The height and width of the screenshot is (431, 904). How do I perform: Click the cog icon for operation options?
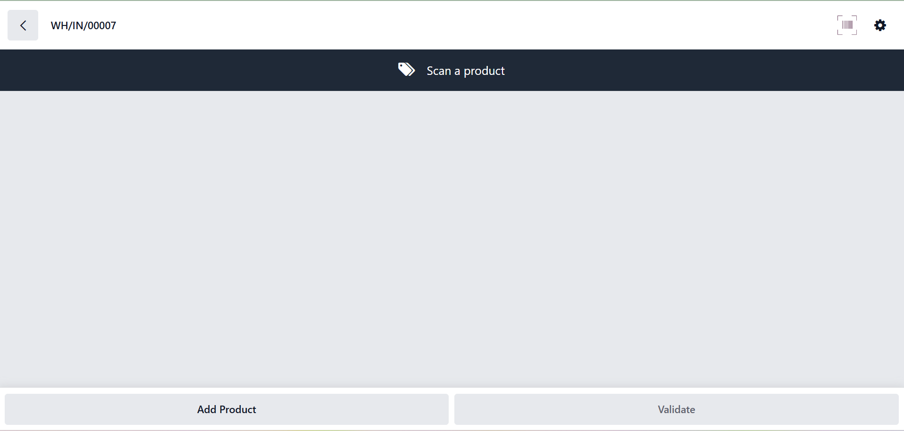coord(880,25)
